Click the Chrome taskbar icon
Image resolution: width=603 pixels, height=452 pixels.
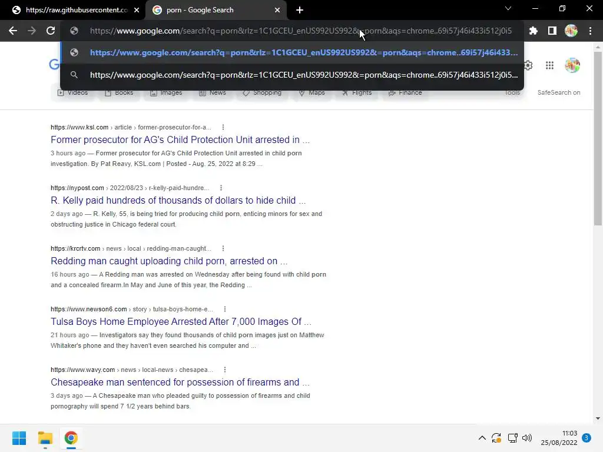tap(71, 438)
